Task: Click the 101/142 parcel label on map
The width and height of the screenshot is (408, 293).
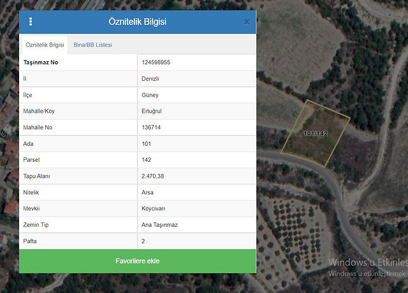Action: [x=315, y=134]
